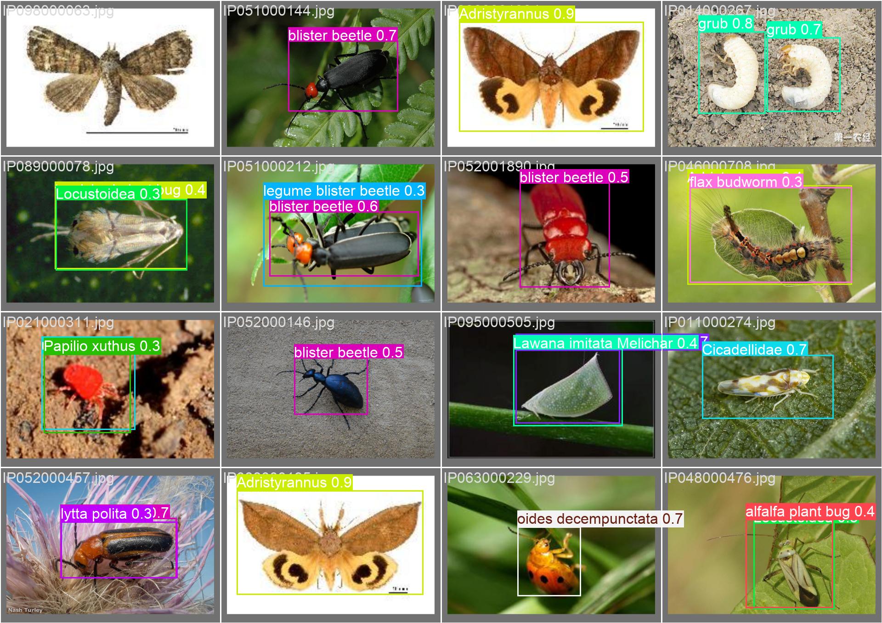The image size is (882, 623).
Task: Click the IP011000274.jpg filename text
Action: coord(720,322)
